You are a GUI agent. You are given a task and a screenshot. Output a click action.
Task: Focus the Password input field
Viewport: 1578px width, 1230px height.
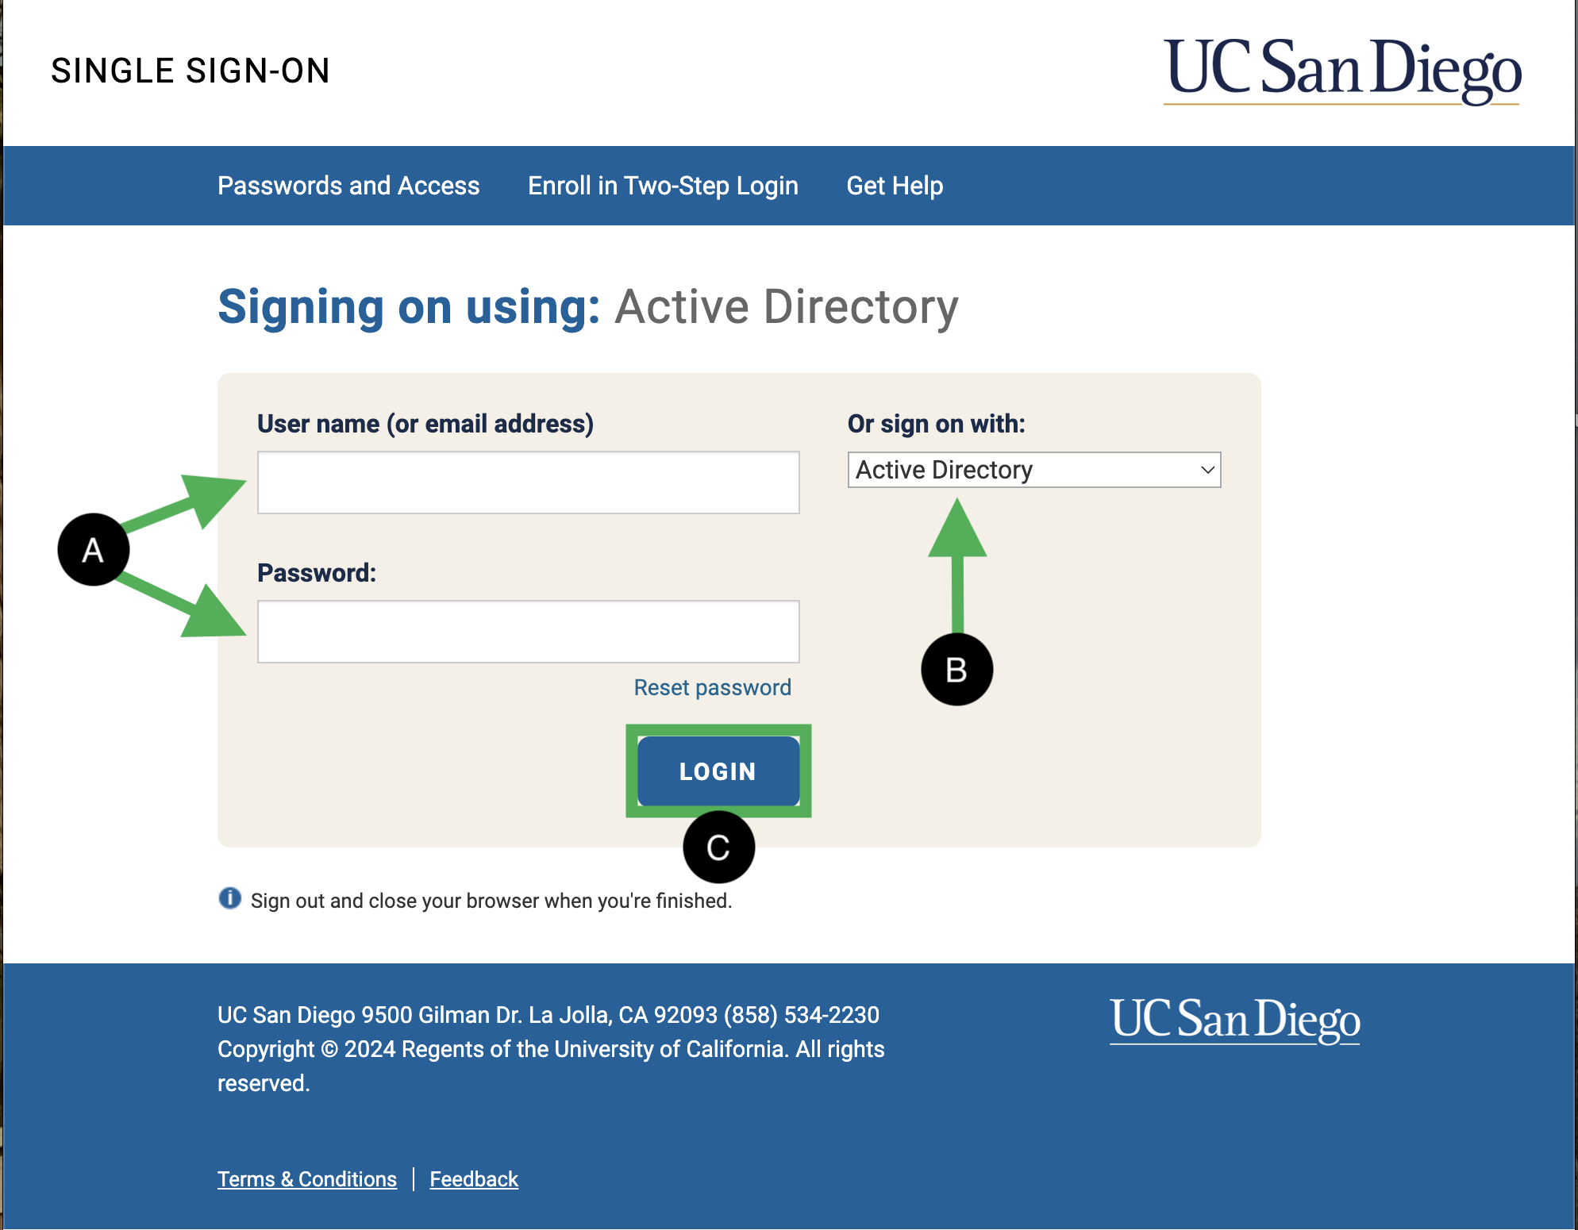click(x=528, y=632)
